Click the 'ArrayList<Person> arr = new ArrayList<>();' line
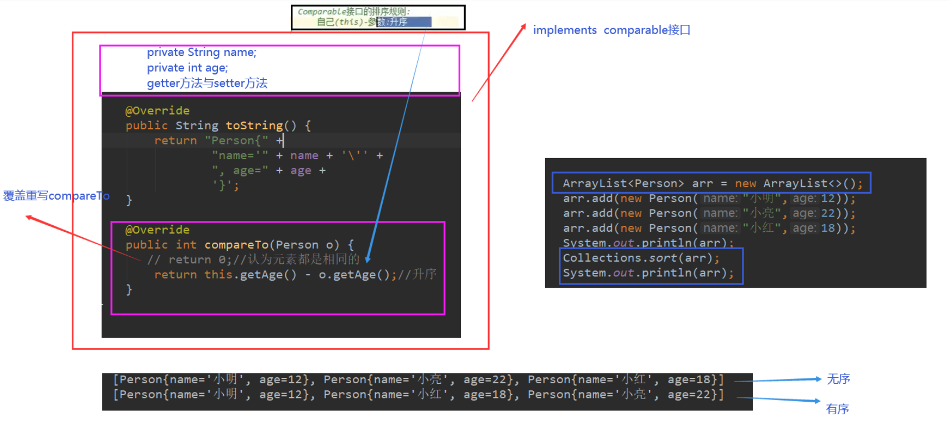 (x=713, y=183)
